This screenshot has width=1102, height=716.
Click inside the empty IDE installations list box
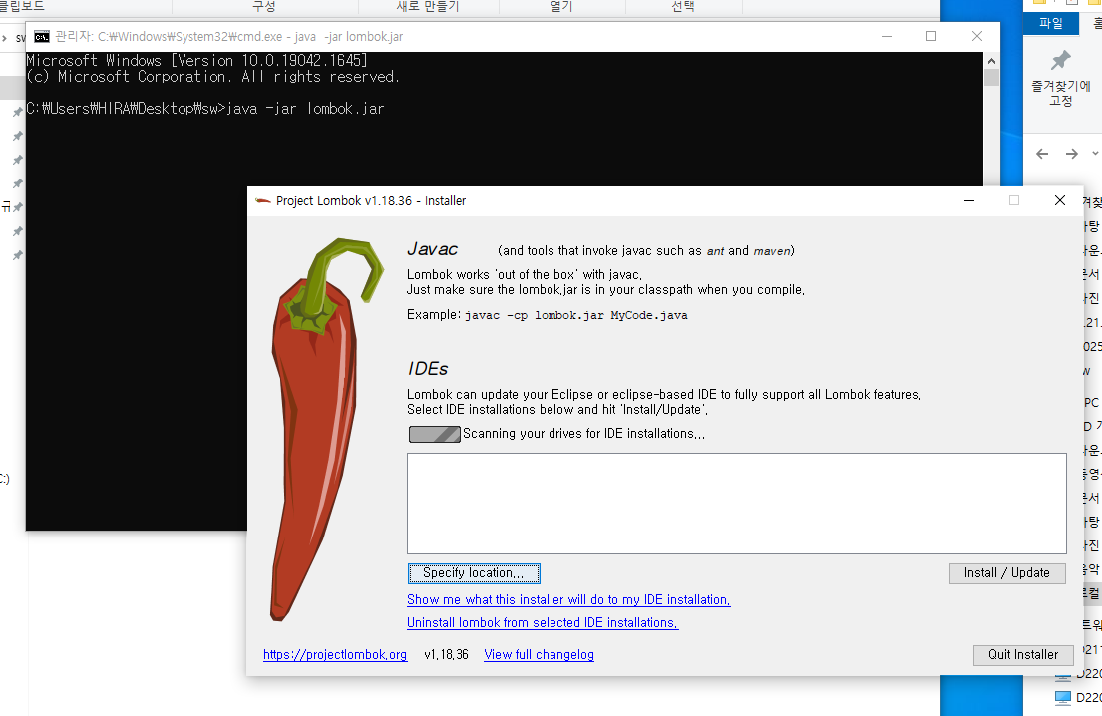point(737,504)
